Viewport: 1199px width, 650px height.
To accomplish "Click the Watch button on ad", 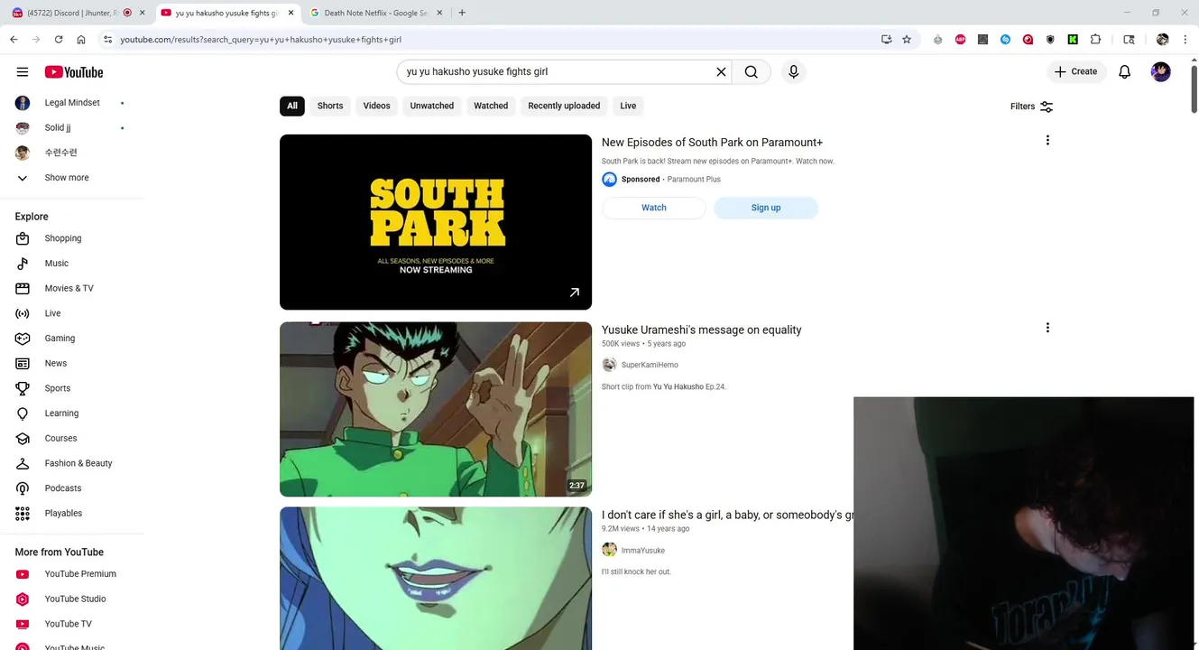I will pos(654,208).
